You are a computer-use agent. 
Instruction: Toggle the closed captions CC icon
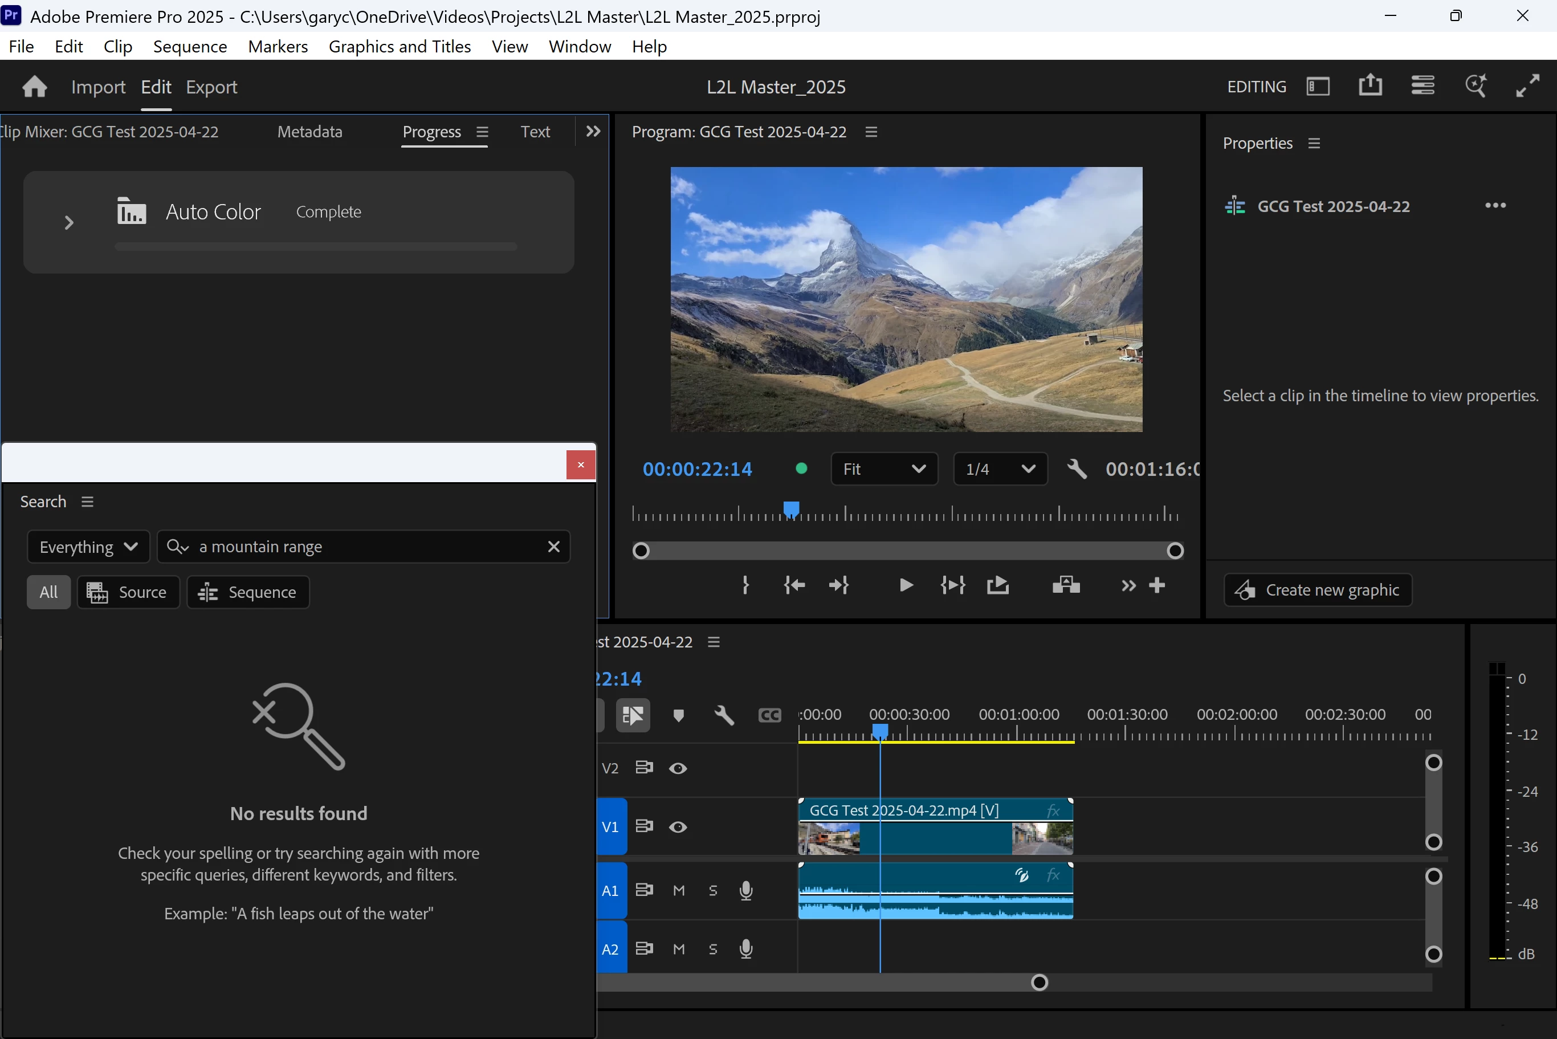(769, 716)
